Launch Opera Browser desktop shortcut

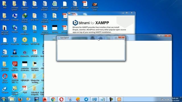[5, 78]
